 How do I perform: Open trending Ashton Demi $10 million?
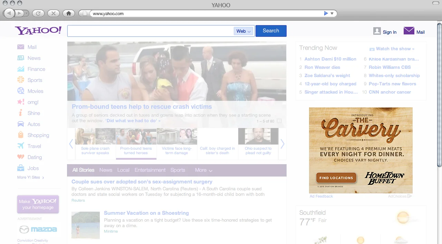[330, 59]
